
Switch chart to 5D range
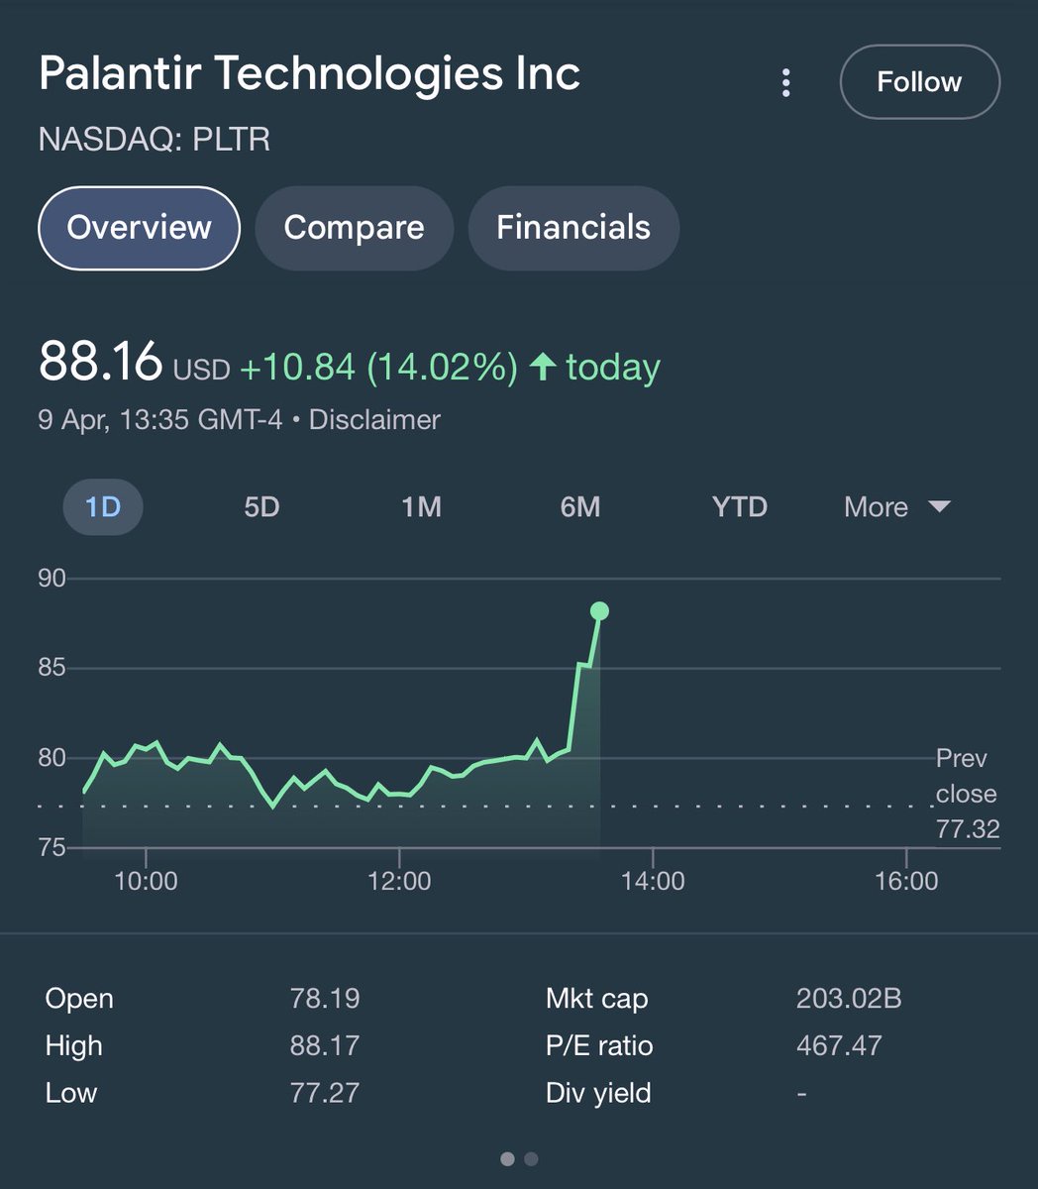[261, 507]
